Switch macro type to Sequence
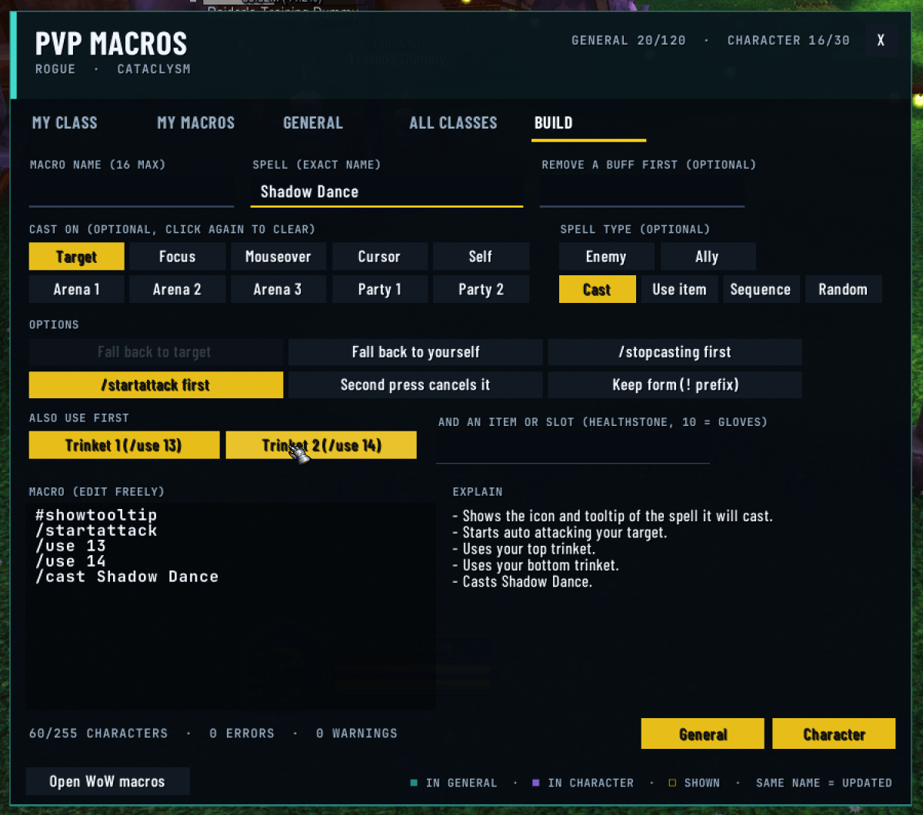 point(761,290)
